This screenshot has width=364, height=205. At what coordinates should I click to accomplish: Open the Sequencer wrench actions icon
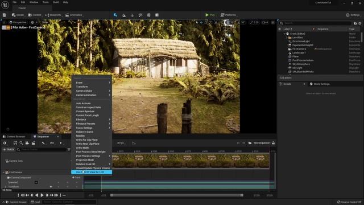(x=43, y=143)
